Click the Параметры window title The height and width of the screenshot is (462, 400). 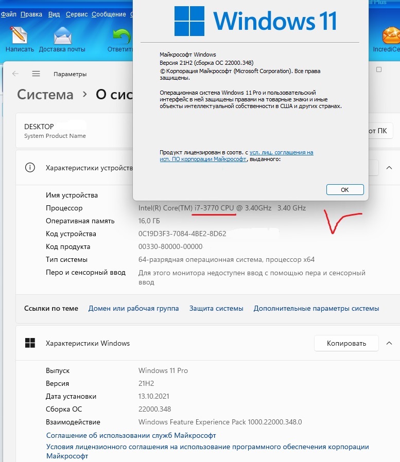tap(70, 74)
